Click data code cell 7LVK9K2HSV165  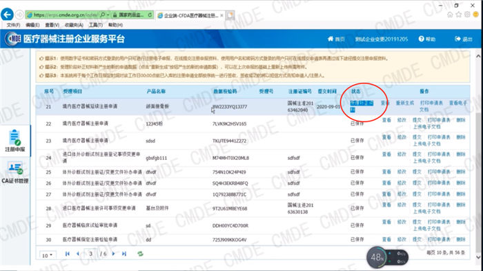tap(230, 124)
